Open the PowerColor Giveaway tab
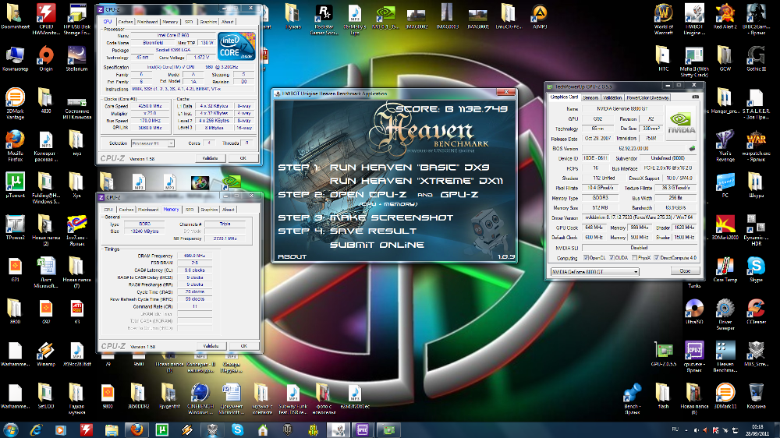Viewport: 780px width, 438px height. coord(647,97)
